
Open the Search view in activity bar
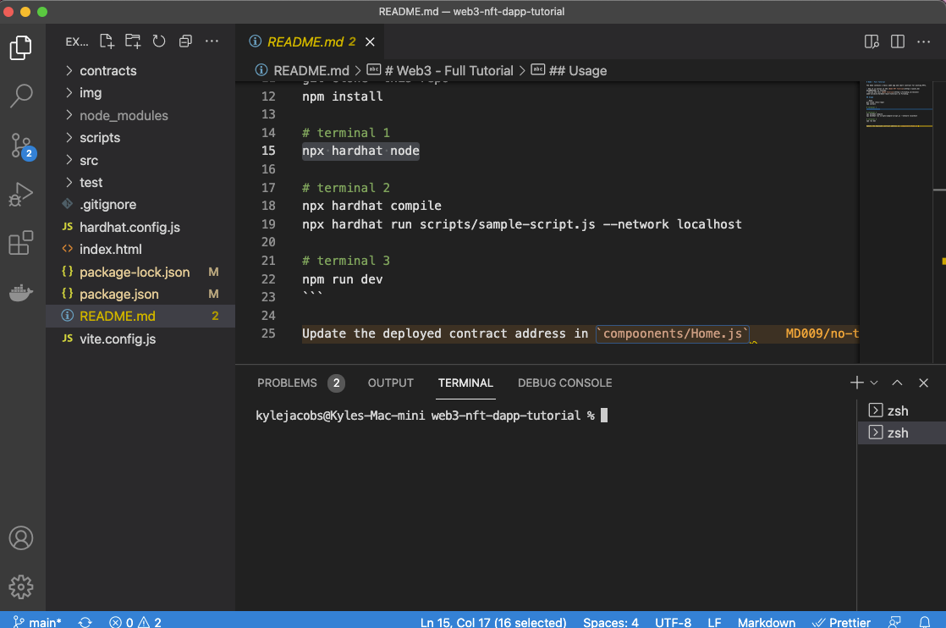click(x=21, y=96)
